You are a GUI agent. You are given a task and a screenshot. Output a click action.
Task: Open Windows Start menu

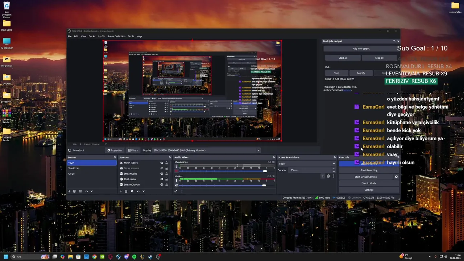coord(5,257)
